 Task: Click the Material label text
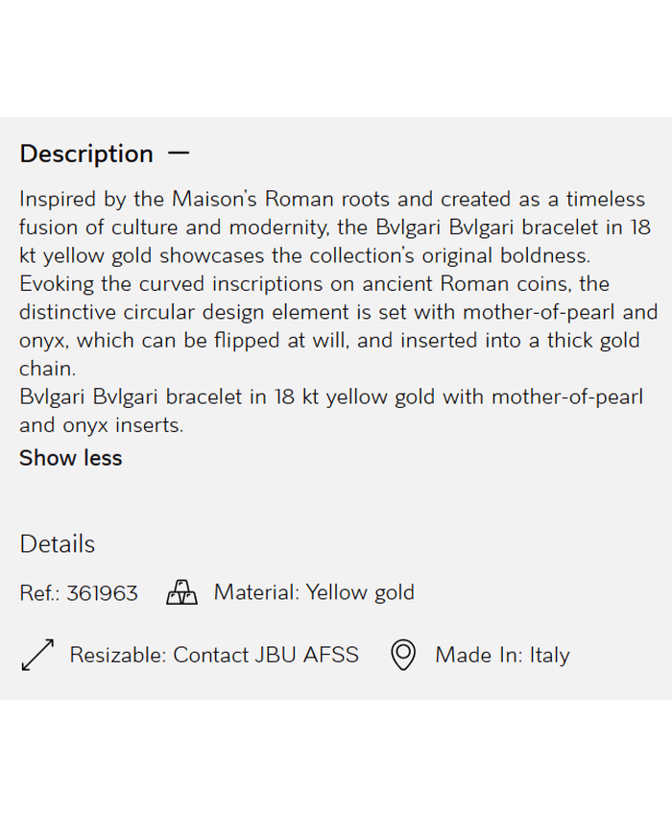point(256,592)
